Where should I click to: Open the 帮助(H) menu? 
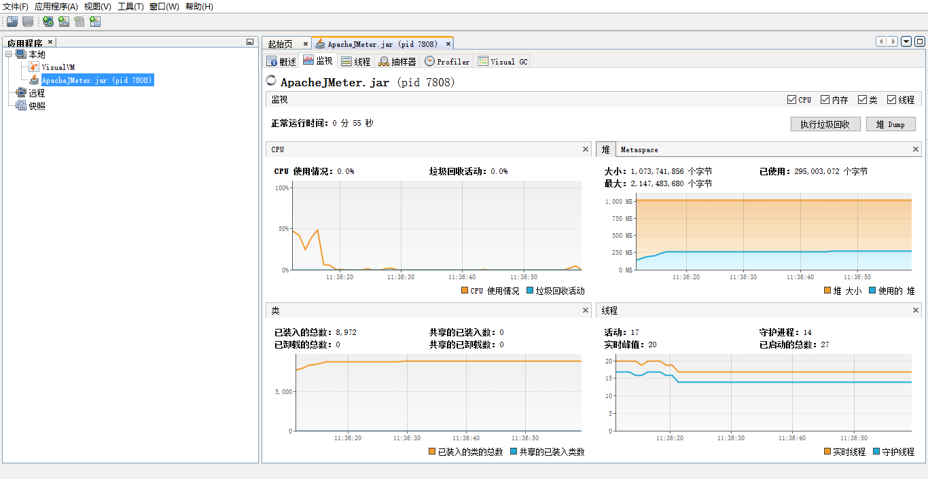pyautogui.click(x=199, y=7)
